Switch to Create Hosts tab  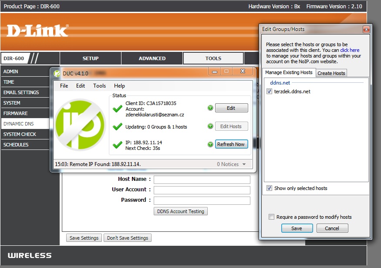[x=331, y=73]
